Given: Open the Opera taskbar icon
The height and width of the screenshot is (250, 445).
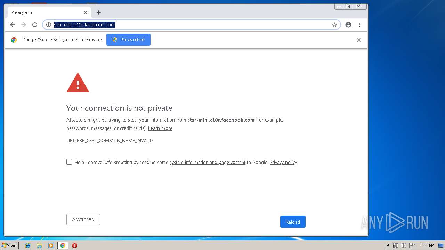Looking at the screenshot, I should click(74, 245).
